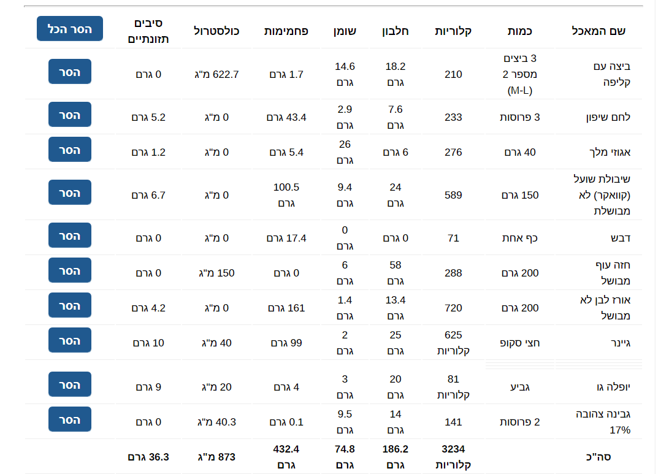The image size is (669, 474).
Task: Click the קלוריות column header
Action: 453,31
